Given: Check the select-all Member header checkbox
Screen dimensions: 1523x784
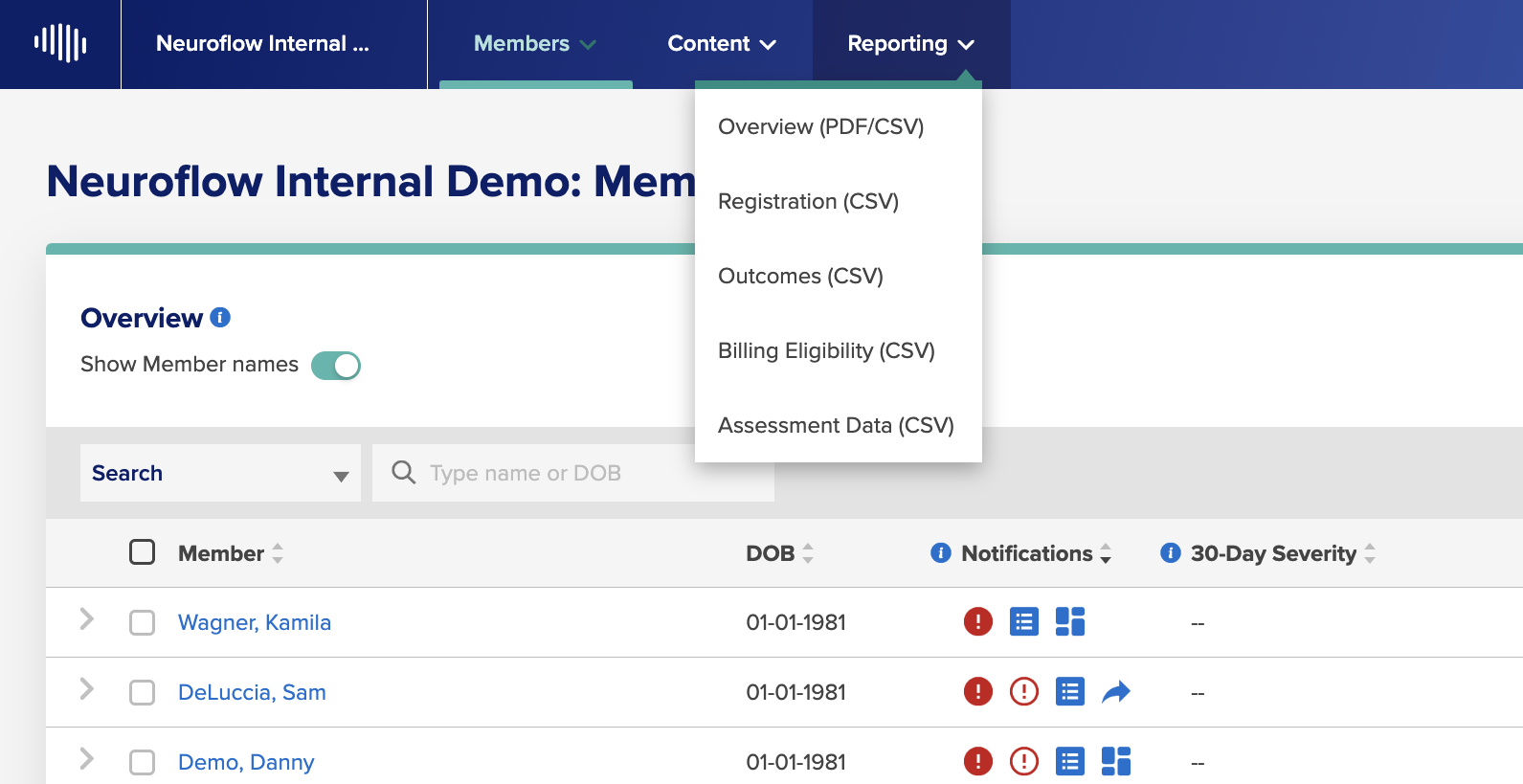Looking at the screenshot, I should click(x=142, y=551).
